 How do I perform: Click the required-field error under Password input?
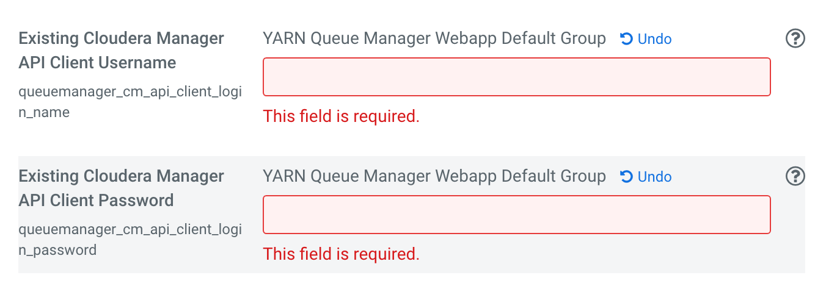(341, 254)
